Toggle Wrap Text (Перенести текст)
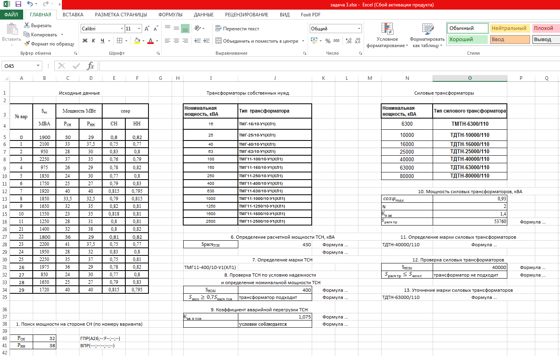Image resolution: width=560 pixels, height=356 pixels. tap(237, 29)
